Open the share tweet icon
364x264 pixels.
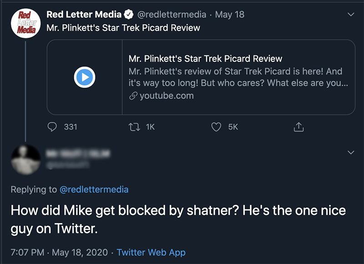click(298, 127)
